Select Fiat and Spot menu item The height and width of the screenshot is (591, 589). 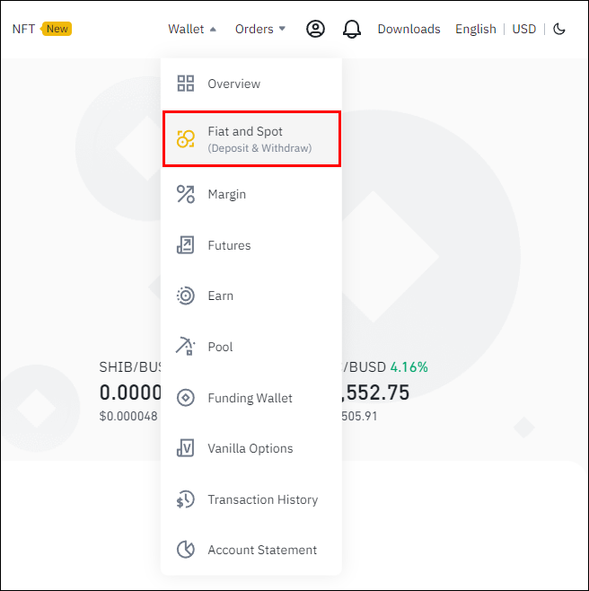(x=251, y=139)
